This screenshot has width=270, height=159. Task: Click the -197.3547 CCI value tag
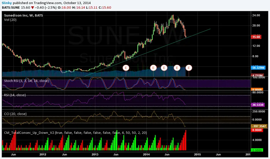(259, 126)
